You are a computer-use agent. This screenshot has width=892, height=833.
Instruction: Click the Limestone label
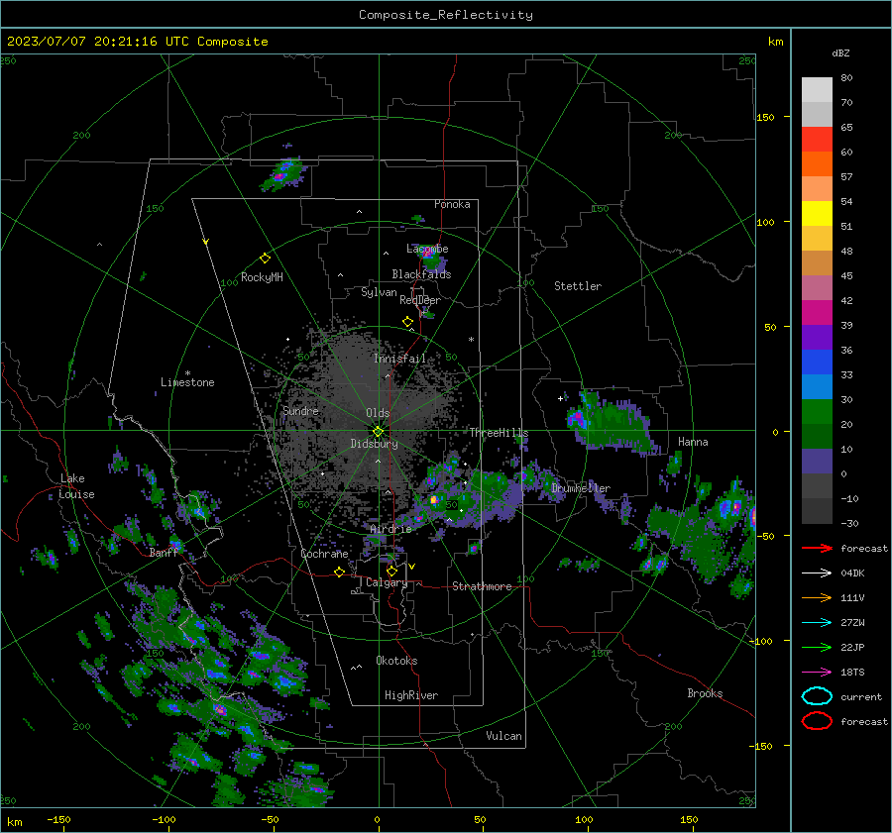click(x=187, y=382)
